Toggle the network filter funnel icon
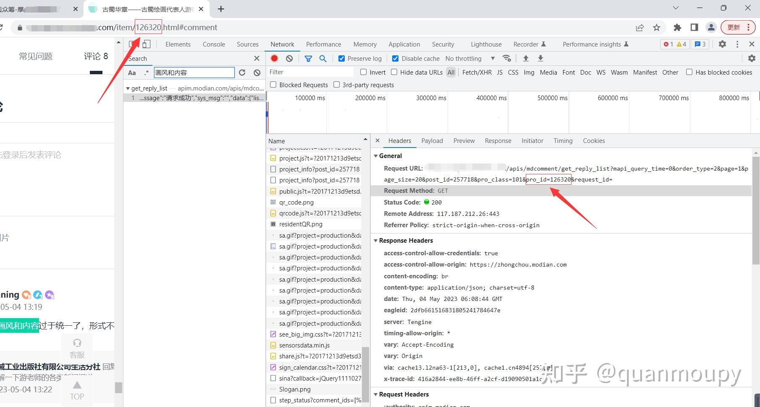This screenshot has height=407, width=760. tap(308, 59)
